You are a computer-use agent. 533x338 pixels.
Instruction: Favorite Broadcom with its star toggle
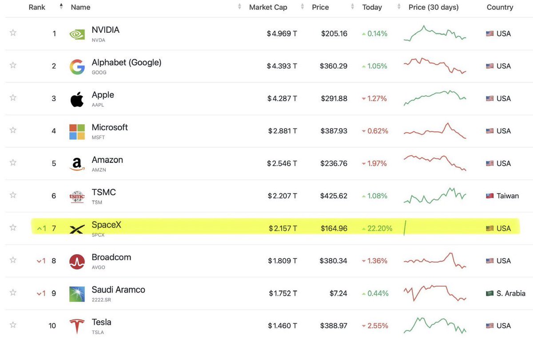coord(13,260)
